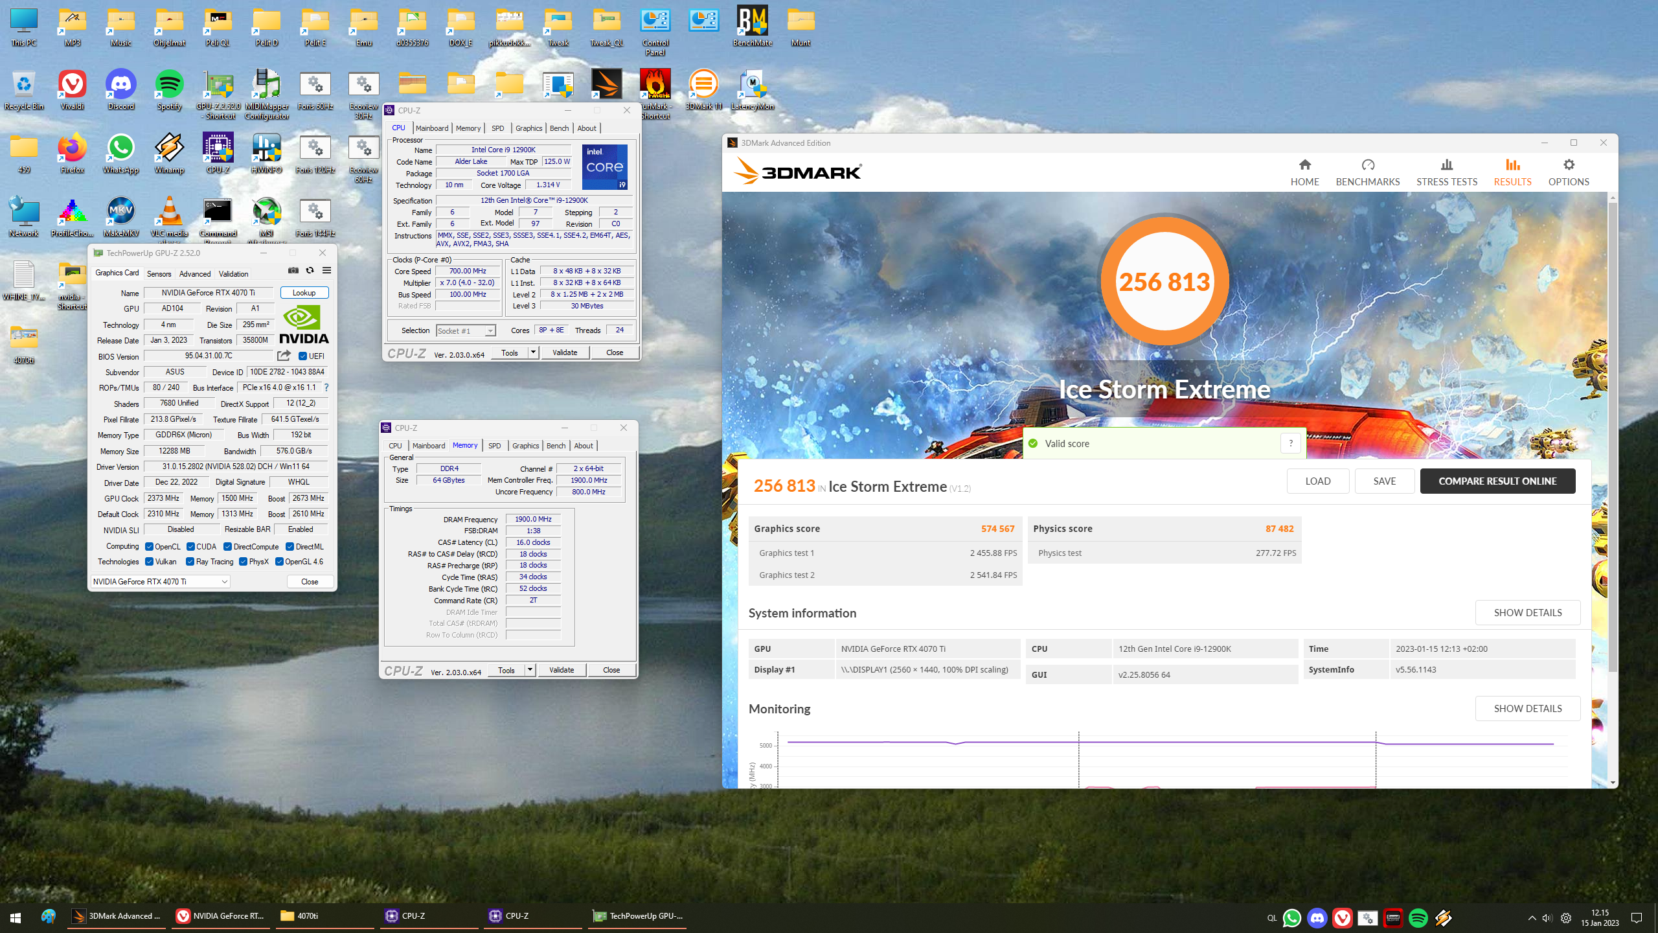Switch to Mainboard tab in upper CPU-Z
The height and width of the screenshot is (933, 1658).
(432, 128)
